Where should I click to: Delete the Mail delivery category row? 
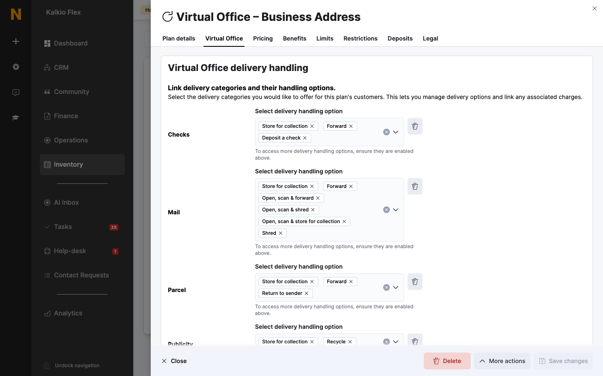(x=415, y=186)
